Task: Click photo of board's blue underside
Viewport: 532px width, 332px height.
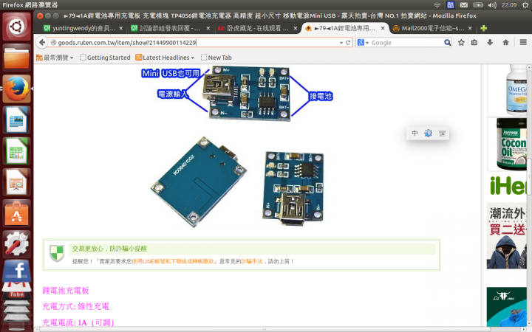Action: (199, 182)
